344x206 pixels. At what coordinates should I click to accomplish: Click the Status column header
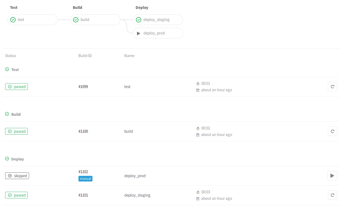[11, 55]
